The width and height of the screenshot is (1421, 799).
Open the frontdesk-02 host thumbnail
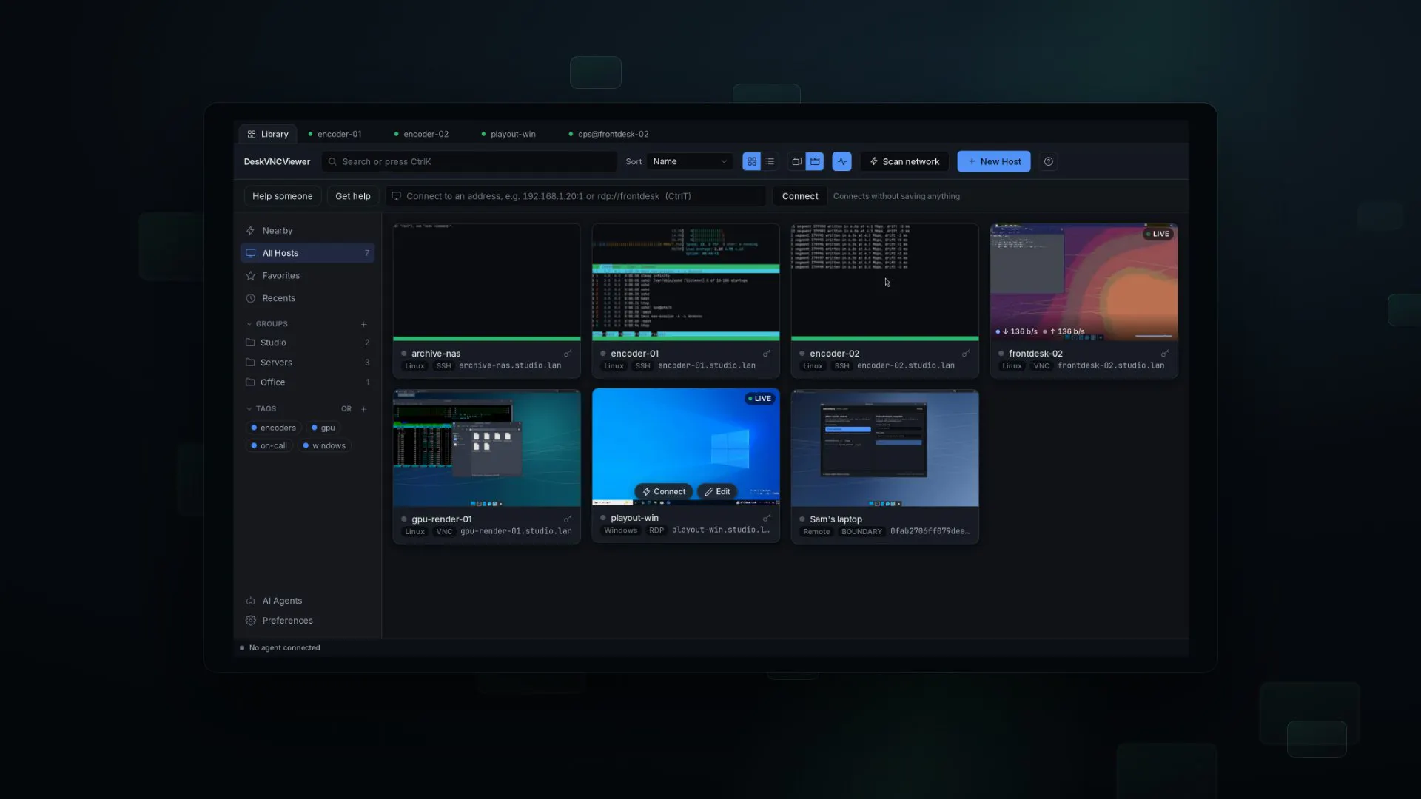[1084, 282]
